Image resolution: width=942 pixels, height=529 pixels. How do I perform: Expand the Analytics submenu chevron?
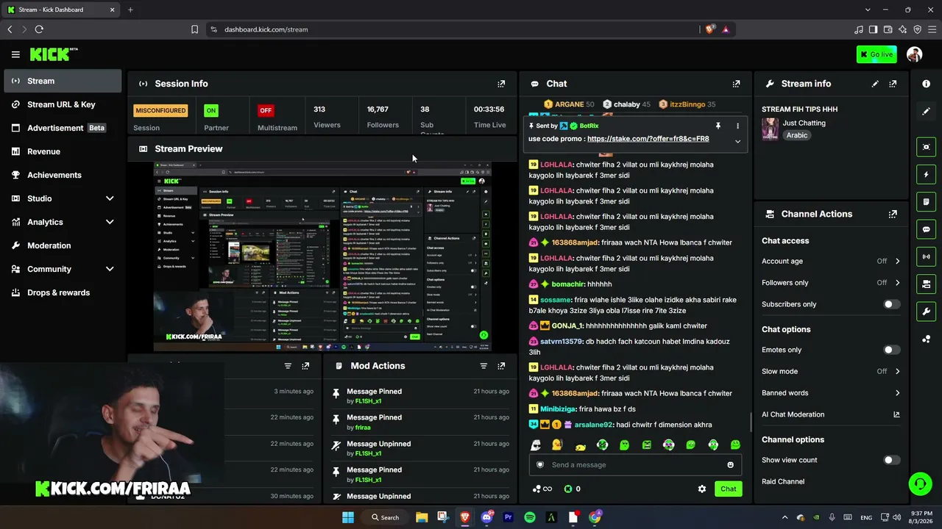(110, 222)
